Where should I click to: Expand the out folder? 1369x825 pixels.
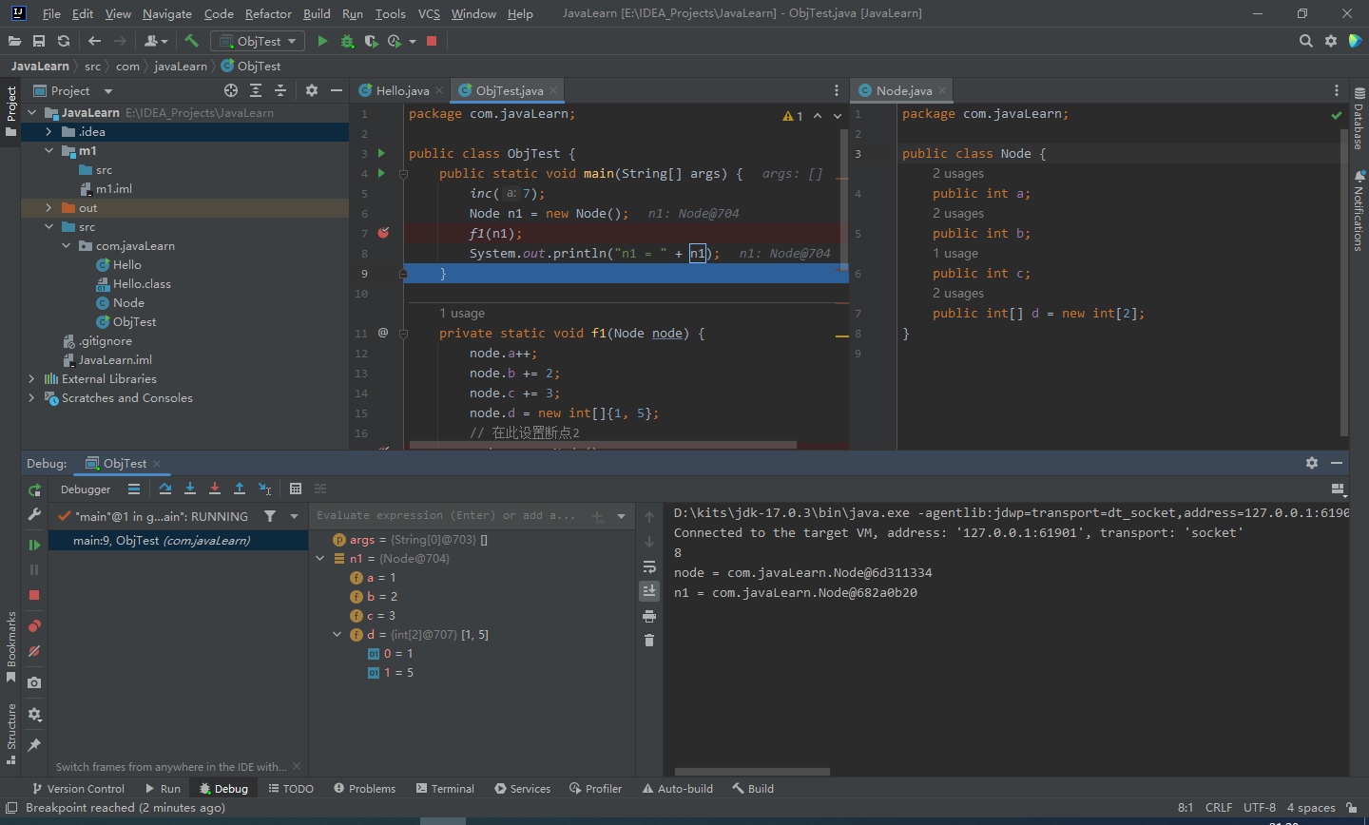(x=48, y=207)
